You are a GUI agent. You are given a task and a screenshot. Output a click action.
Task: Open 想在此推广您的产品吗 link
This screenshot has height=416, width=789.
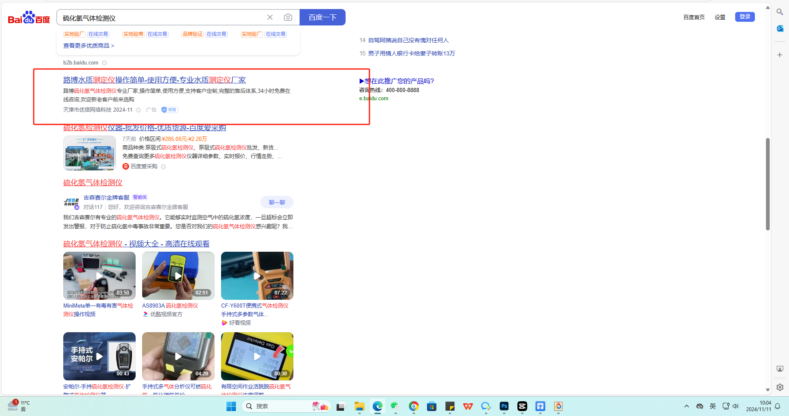tap(397, 81)
